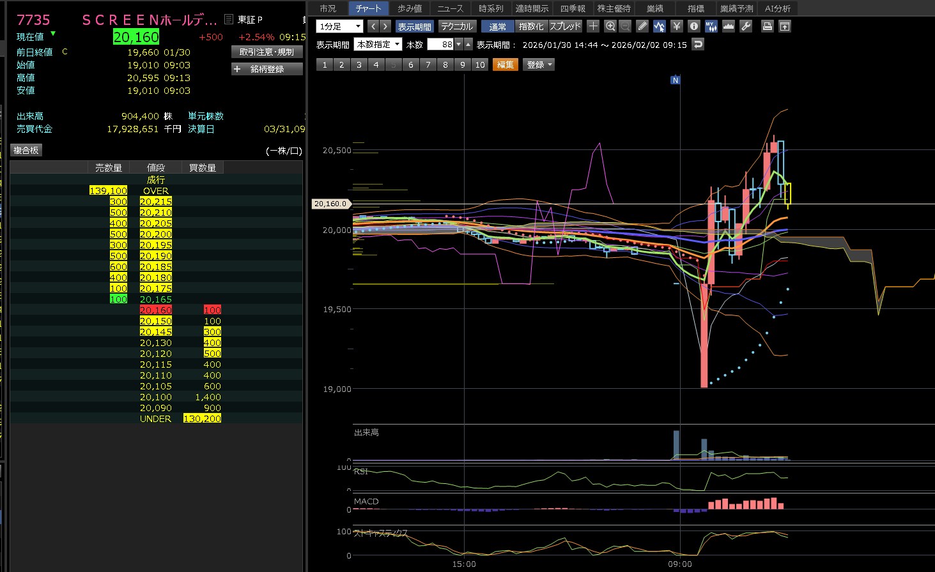Expand the 本数指定 display period dropdown
This screenshot has height=572, width=935.
click(378, 45)
